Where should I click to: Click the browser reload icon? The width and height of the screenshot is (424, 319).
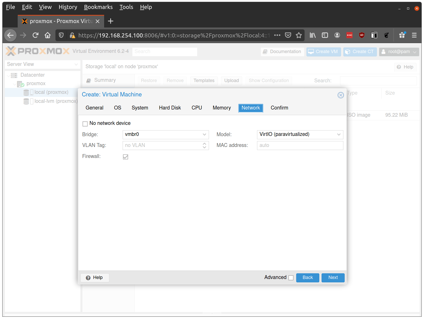[x=35, y=35]
